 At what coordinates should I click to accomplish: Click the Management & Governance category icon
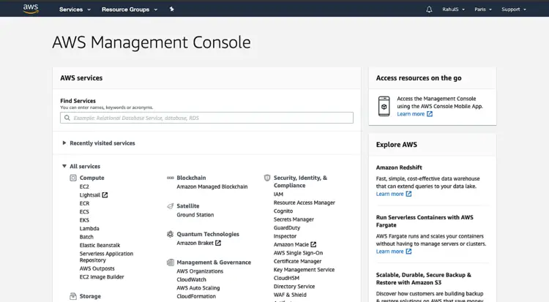[x=170, y=262]
